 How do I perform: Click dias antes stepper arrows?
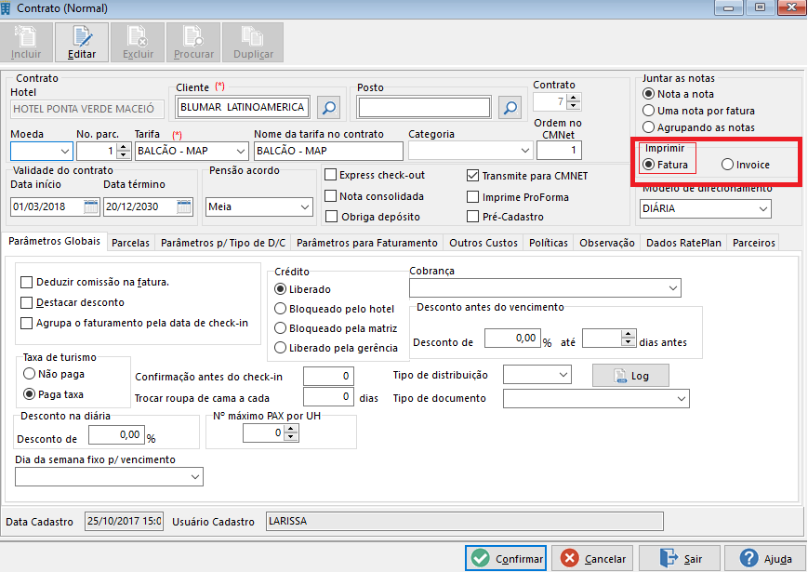click(x=629, y=339)
